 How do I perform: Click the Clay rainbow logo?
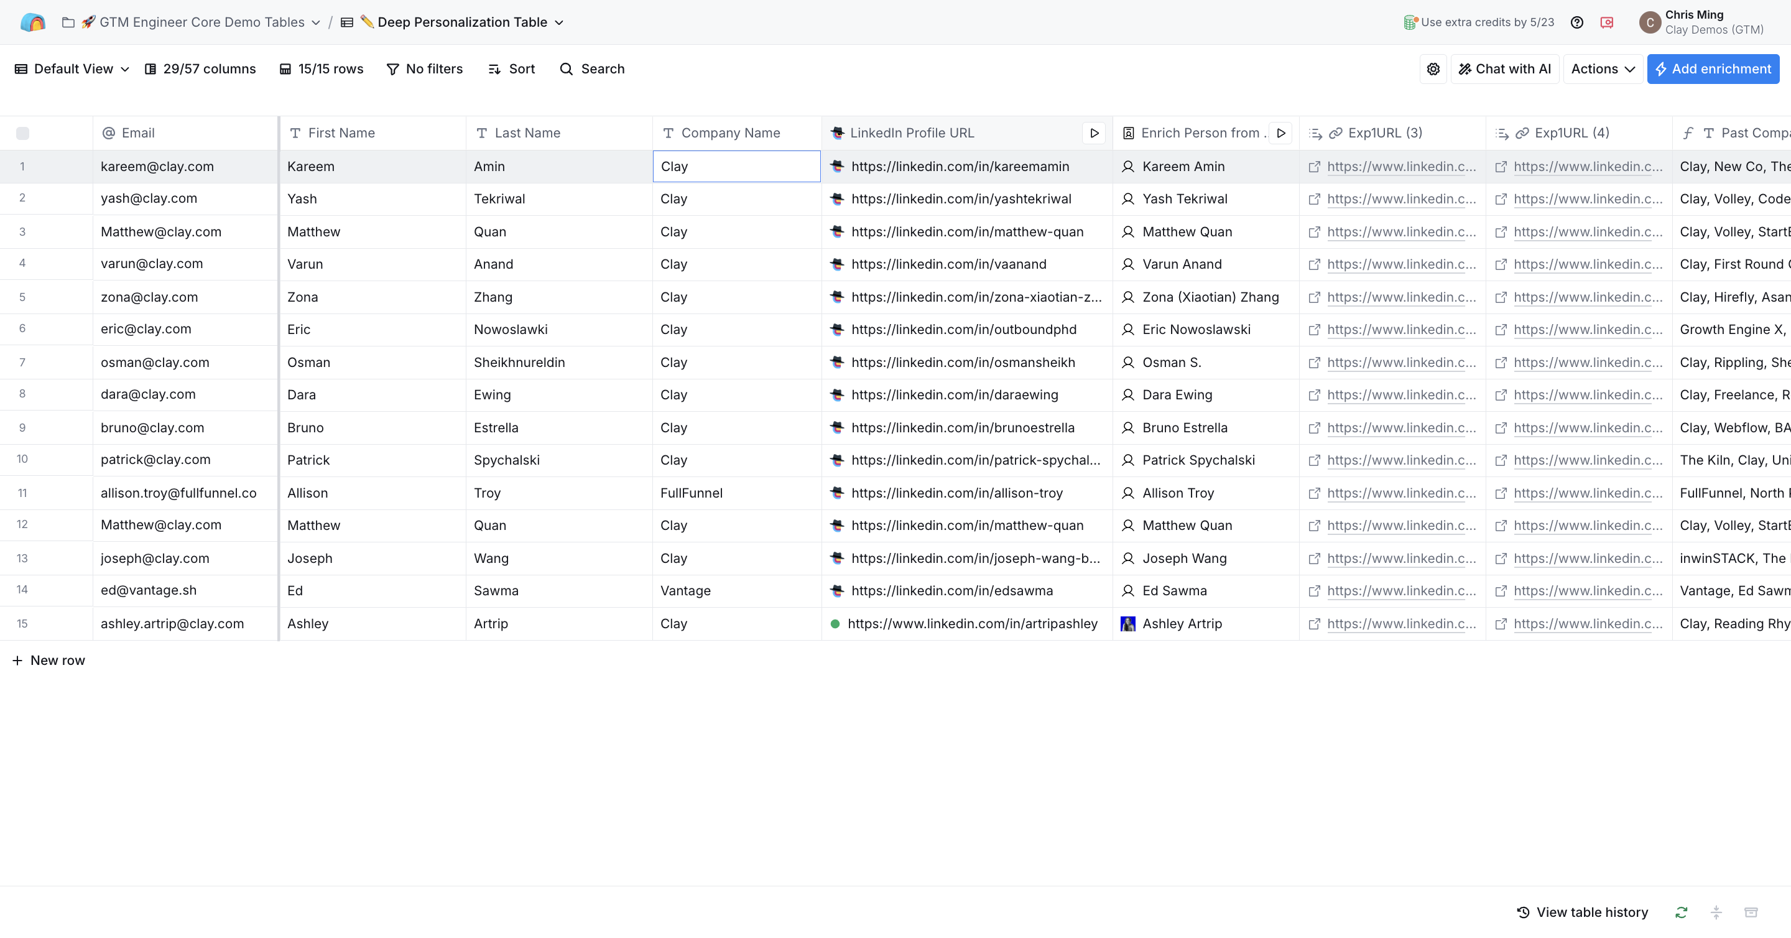[33, 22]
